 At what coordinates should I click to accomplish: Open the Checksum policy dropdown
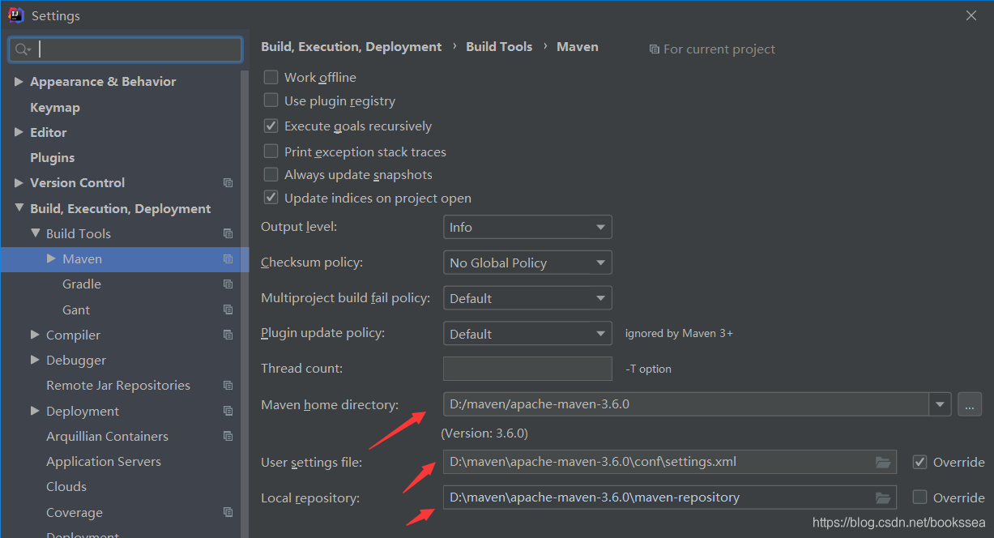point(527,263)
